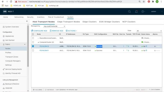Open the Managed by dropdown
The width and height of the screenshot is (164, 92).
[x=54, y=26]
